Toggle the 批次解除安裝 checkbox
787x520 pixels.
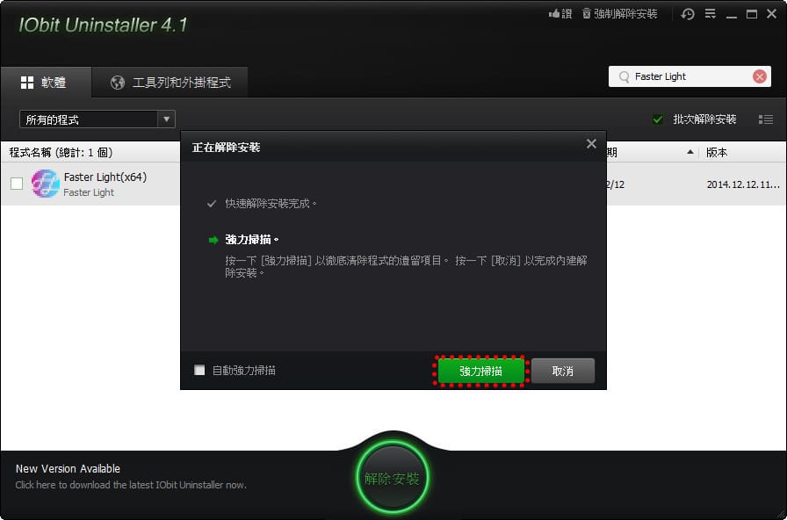(658, 119)
